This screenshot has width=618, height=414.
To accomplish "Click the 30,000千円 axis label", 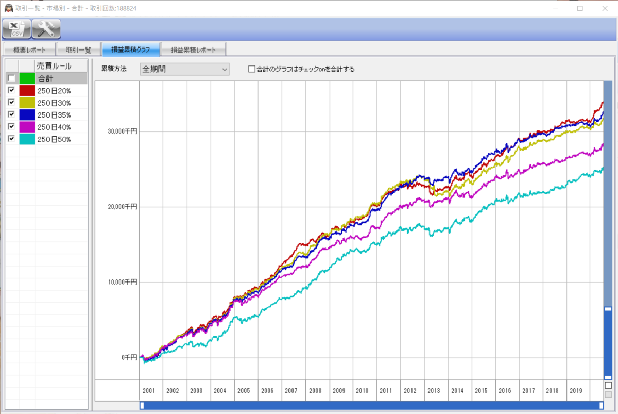I will click(x=122, y=131).
